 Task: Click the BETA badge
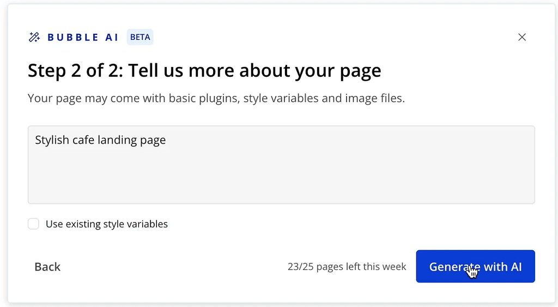coord(140,37)
